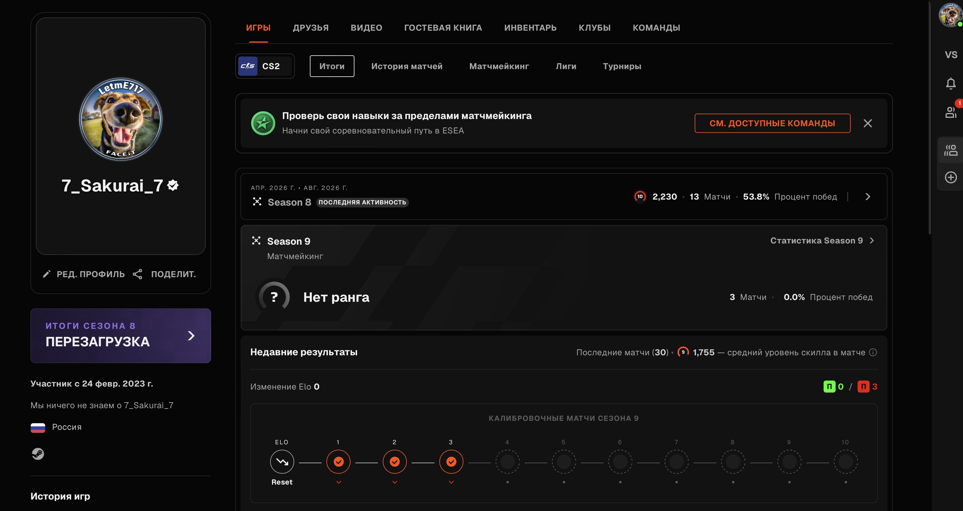Switch to the ДРУЗЬЯ tab

click(311, 28)
